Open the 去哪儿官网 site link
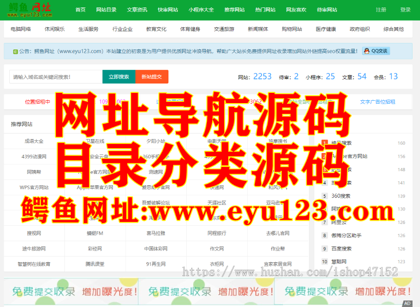The height and width of the screenshot is (307, 420). click(x=278, y=233)
